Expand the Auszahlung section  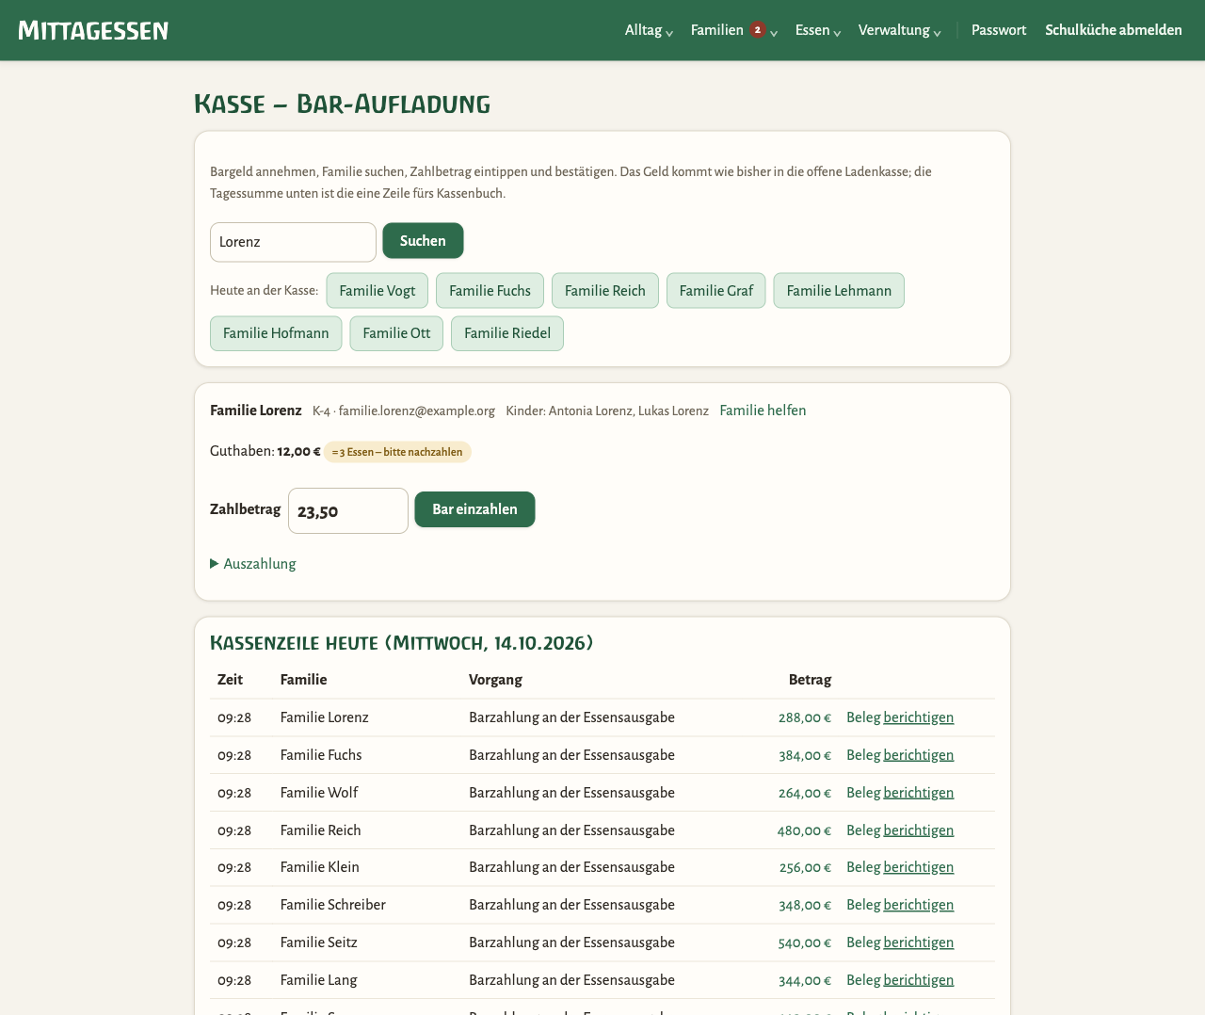253,564
